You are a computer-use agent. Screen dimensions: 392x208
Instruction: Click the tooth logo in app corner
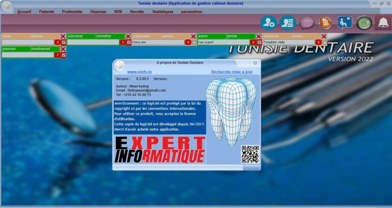[x=7, y=7]
